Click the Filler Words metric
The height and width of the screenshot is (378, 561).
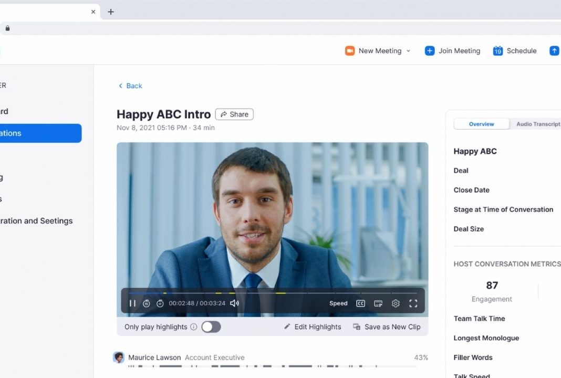[x=473, y=358]
